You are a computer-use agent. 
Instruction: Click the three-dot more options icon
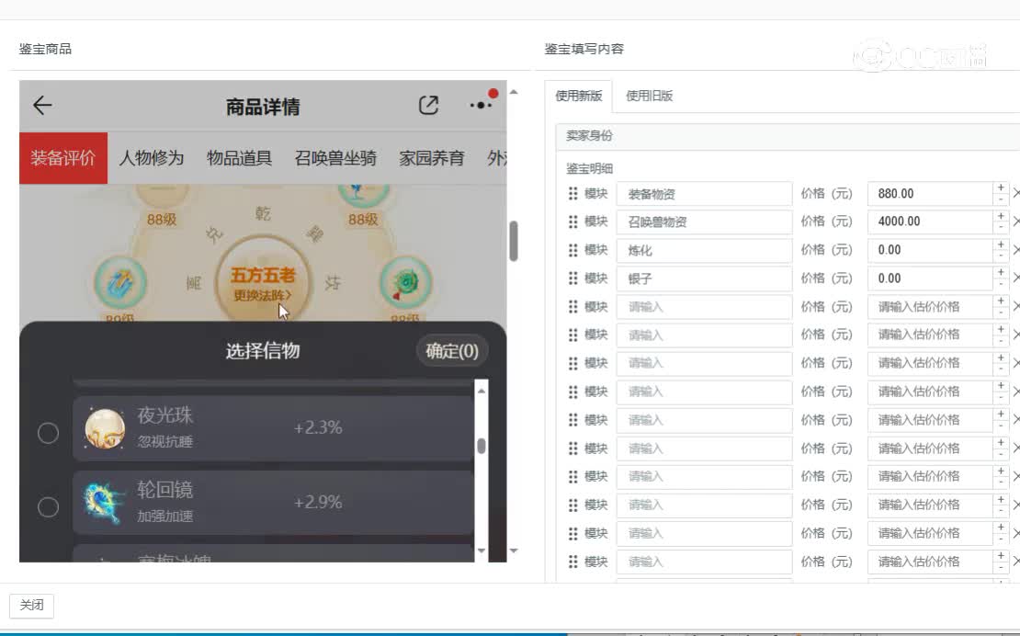(x=479, y=106)
